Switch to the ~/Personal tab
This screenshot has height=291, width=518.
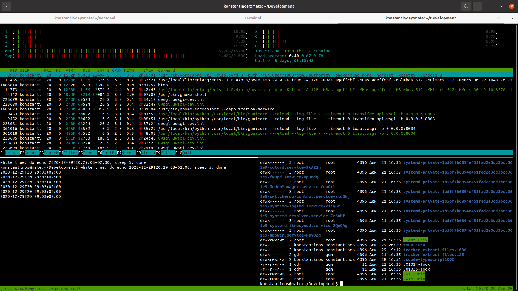(x=85, y=18)
